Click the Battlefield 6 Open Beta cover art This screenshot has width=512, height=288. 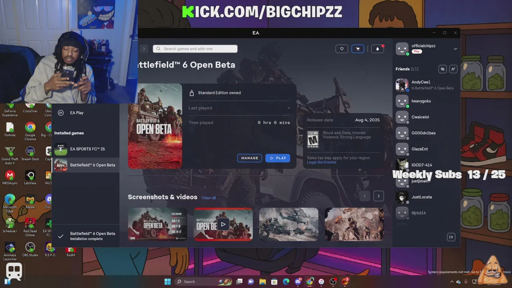(155, 126)
